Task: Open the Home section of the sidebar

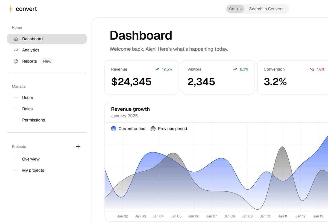Action: [x=17, y=28]
